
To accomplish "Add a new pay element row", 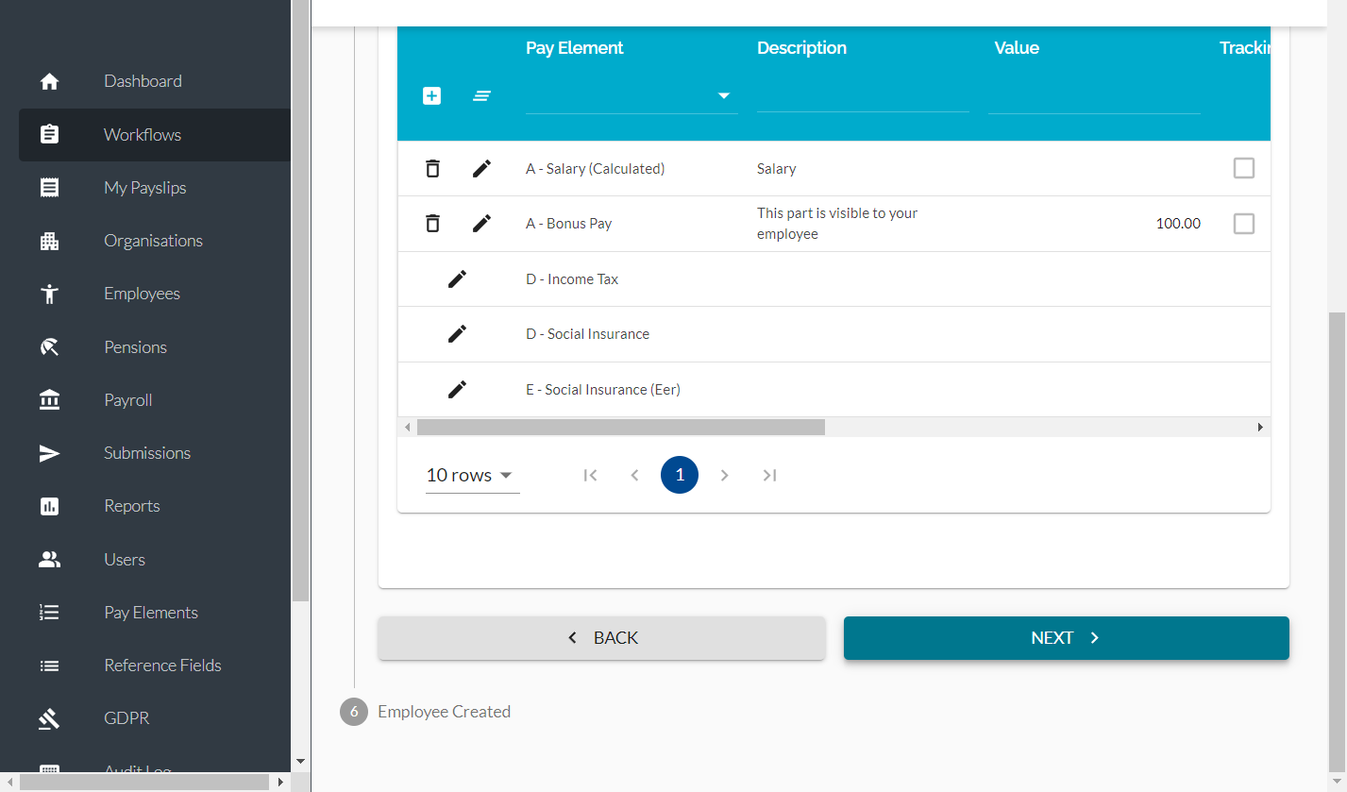I will [x=431, y=95].
